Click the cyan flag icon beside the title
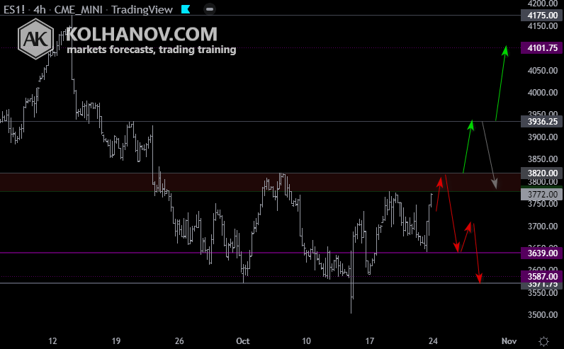The height and width of the screenshot is (349, 564). pos(186,9)
